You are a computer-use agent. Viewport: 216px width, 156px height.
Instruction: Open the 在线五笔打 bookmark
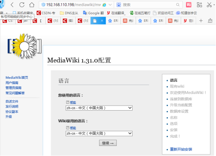pyautogui.click(x=140, y=13)
